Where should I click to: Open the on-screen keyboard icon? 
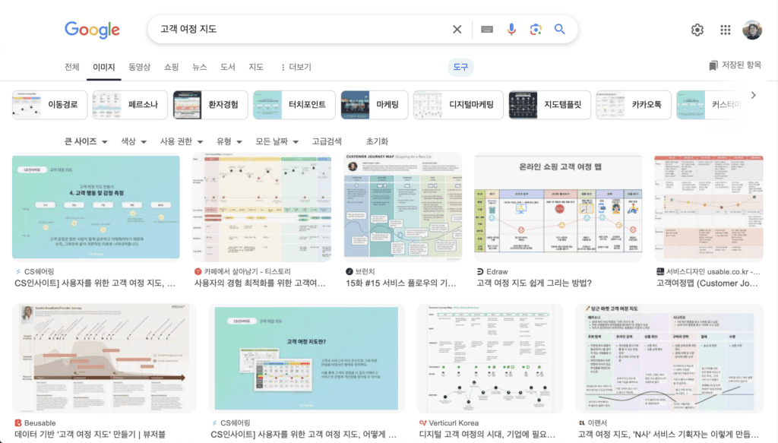tap(487, 30)
